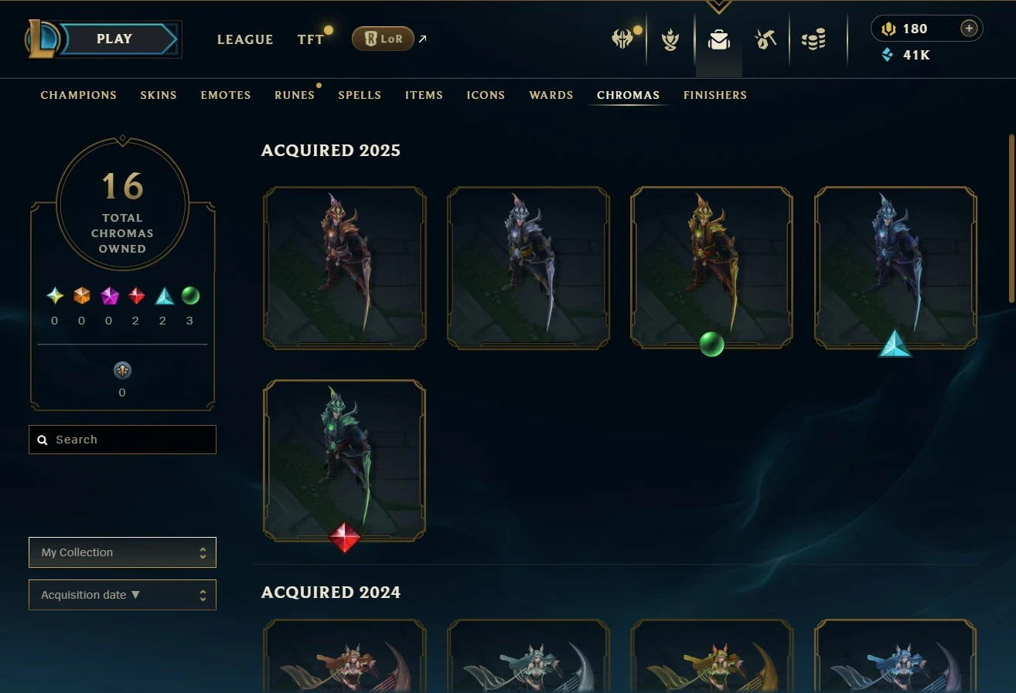Switch to the Skins tab
Viewport: 1016px width, 693px height.
(159, 95)
